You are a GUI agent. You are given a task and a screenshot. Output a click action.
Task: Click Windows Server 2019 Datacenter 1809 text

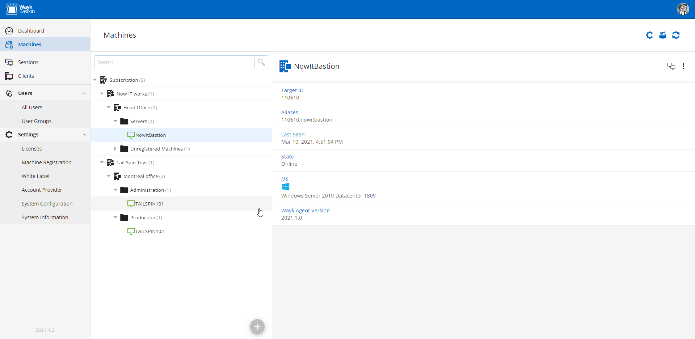[x=328, y=196]
